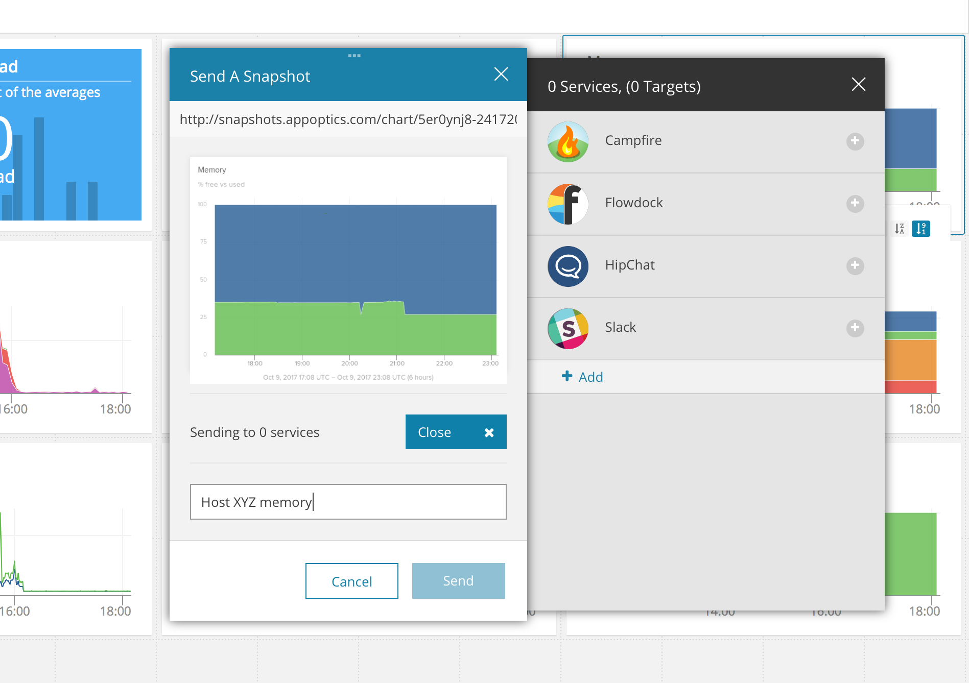
Task: Click the drag handle dots above Send A Snapshot
Action: (354, 56)
